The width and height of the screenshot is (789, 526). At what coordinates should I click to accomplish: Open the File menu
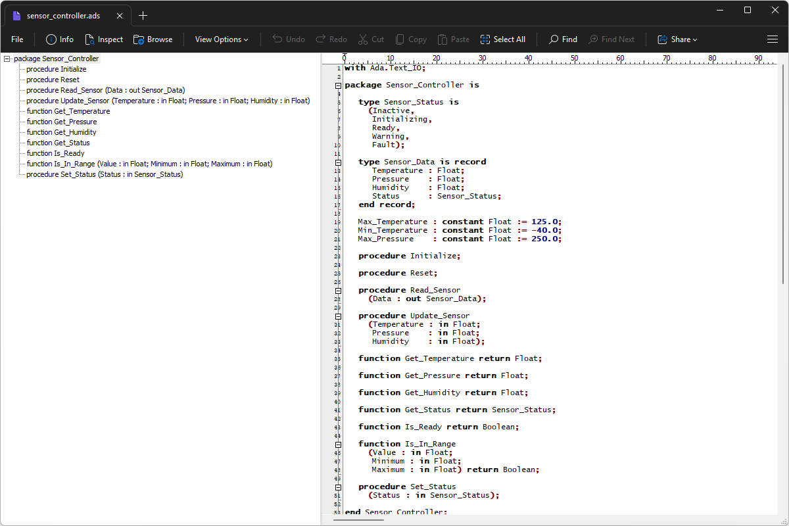click(x=17, y=39)
